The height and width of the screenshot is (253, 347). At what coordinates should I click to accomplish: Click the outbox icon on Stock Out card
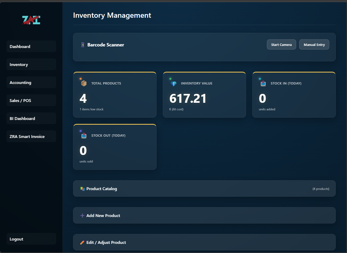[x=84, y=135]
